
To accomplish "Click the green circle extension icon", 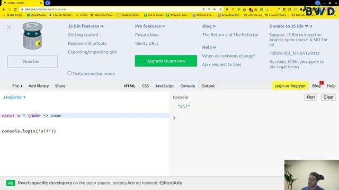I will (239, 9).
